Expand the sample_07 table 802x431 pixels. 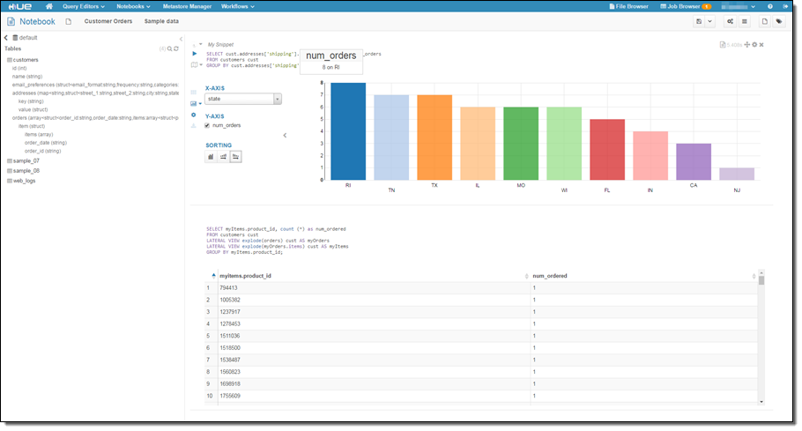click(26, 161)
